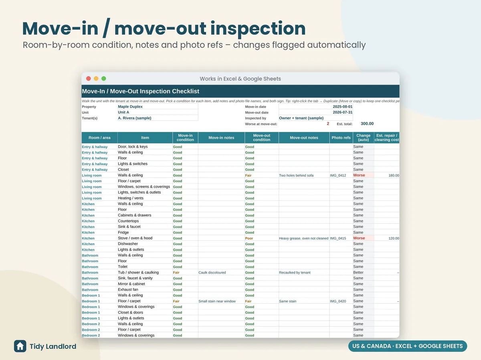Click the Worse at move-out count 2

pyautogui.click(x=328, y=124)
